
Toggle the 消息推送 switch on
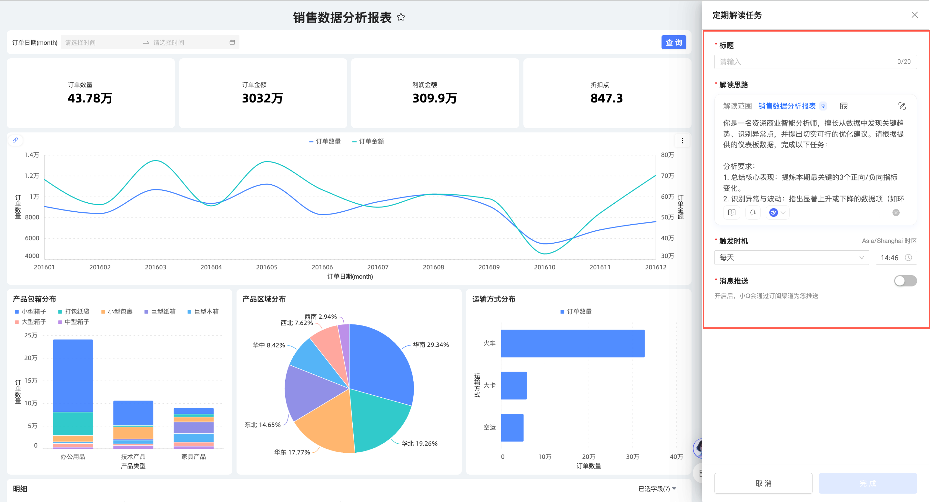(x=905, y=281)
